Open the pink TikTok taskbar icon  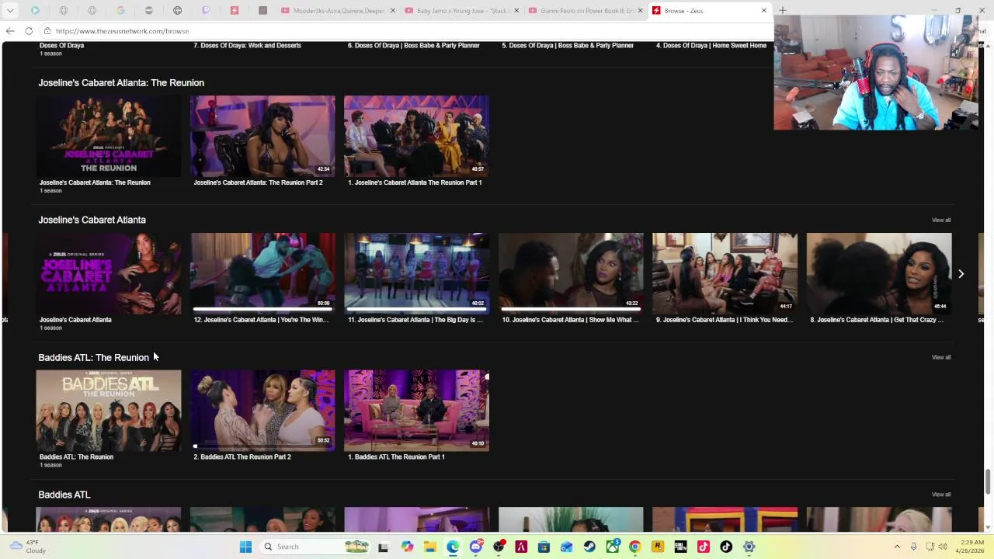(704, 547)
